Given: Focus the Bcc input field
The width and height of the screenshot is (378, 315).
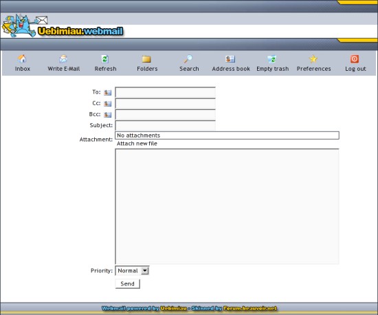Looking at the screenshot, I should coord(166,115).
